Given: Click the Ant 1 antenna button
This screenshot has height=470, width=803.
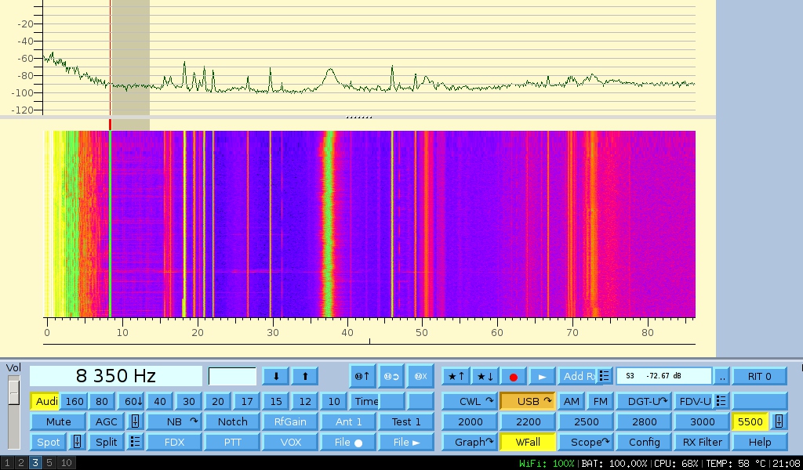Looking at the screenshot, I should 348,421.
